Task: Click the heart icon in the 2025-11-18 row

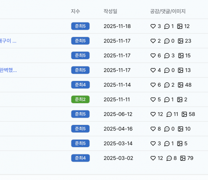Action: [x=153, y=26]
